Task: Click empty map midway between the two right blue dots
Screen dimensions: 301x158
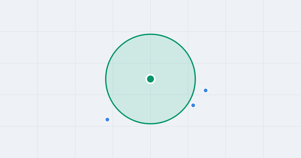Action: point(199,98)
